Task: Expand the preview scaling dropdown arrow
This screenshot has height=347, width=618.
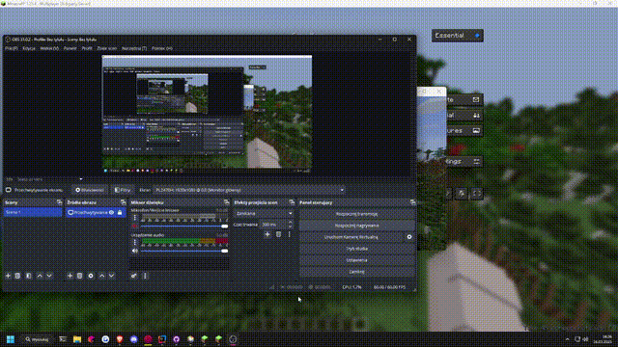Action: 81,179
